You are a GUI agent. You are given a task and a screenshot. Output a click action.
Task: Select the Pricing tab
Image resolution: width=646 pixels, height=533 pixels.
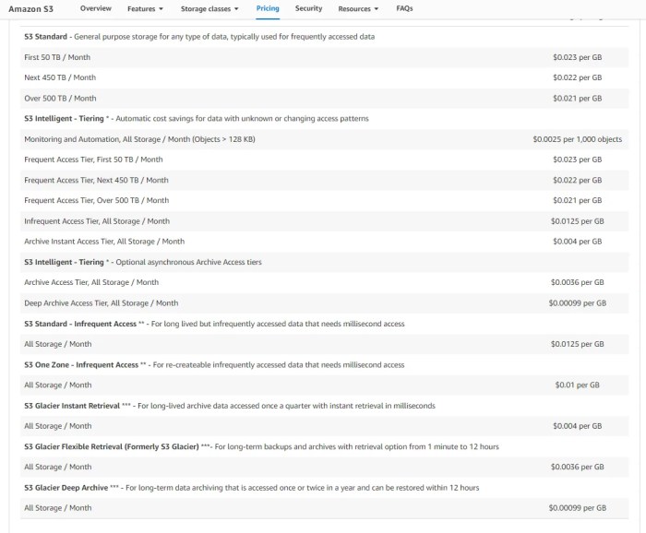click(x=268, y=8)
